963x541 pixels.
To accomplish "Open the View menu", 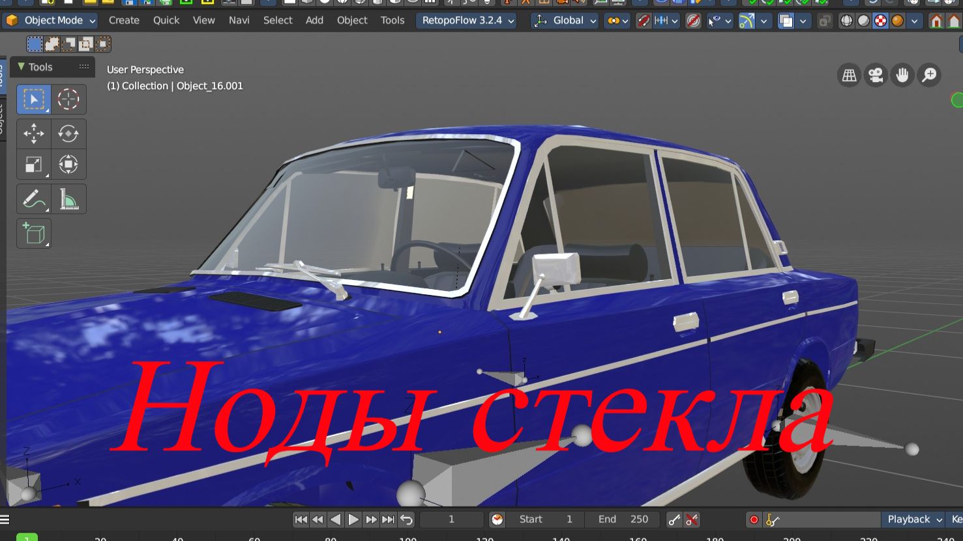I will click(x=204, y=21).
